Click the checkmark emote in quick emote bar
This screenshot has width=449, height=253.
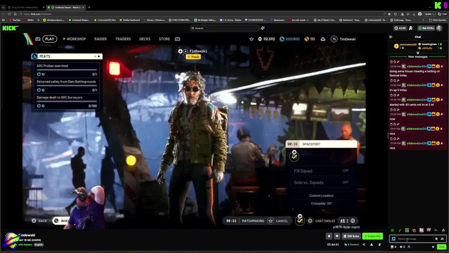400,230
